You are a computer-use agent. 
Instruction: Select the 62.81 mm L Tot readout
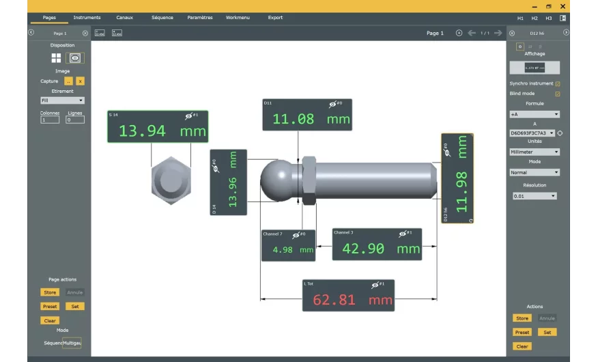coord(349,295)
